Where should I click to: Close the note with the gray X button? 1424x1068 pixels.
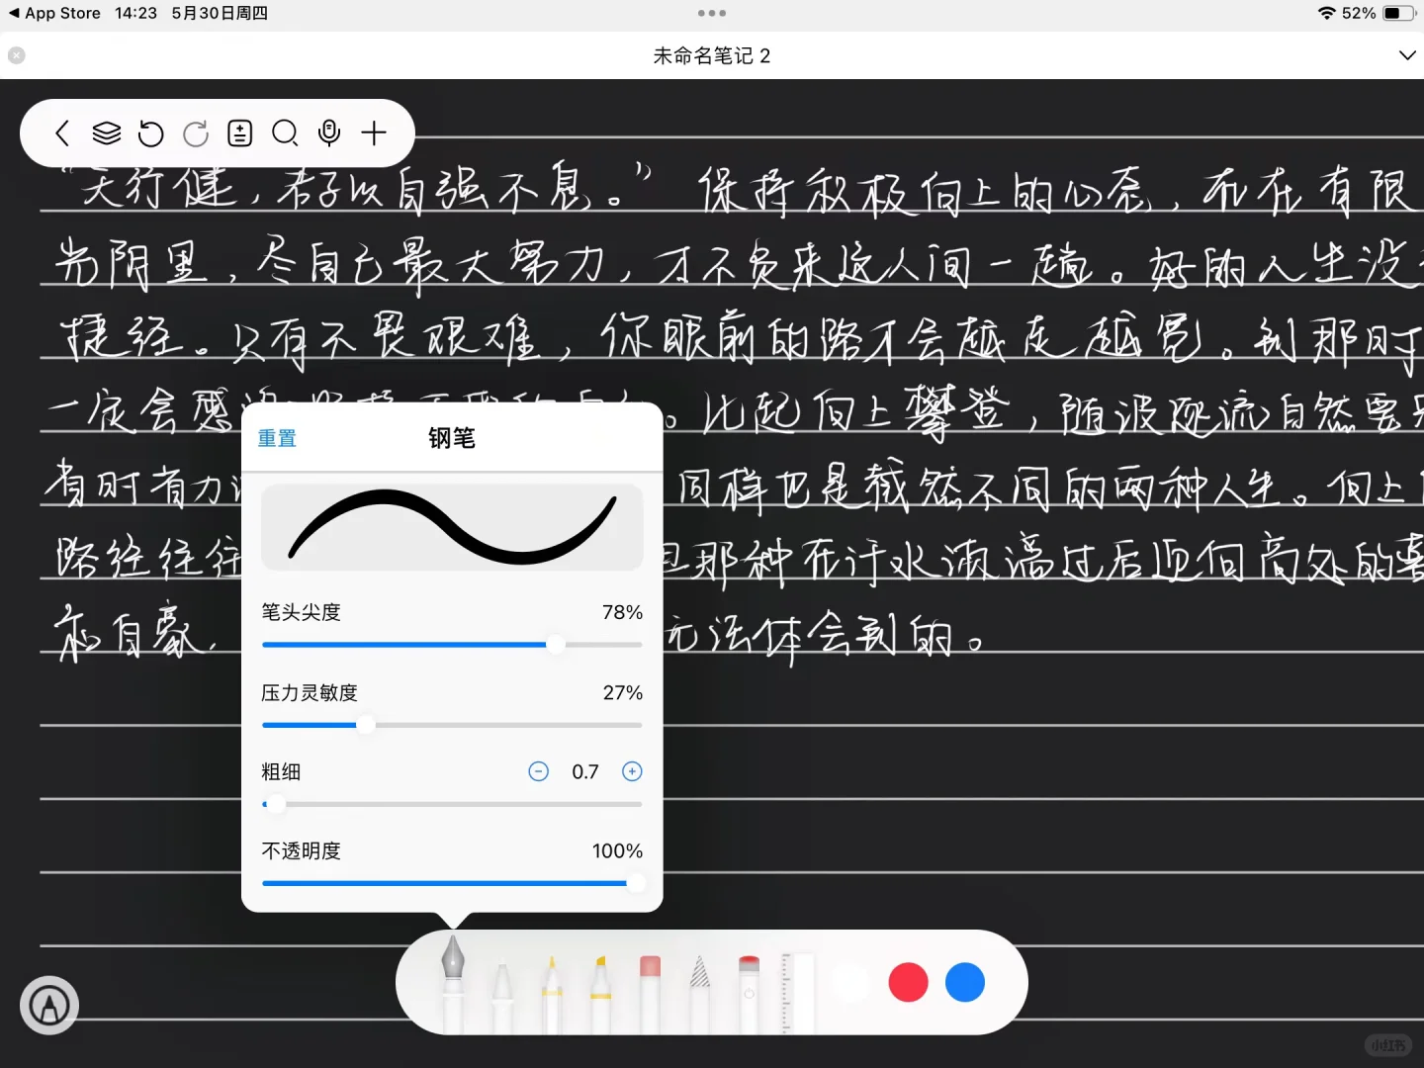coord(17,55)
